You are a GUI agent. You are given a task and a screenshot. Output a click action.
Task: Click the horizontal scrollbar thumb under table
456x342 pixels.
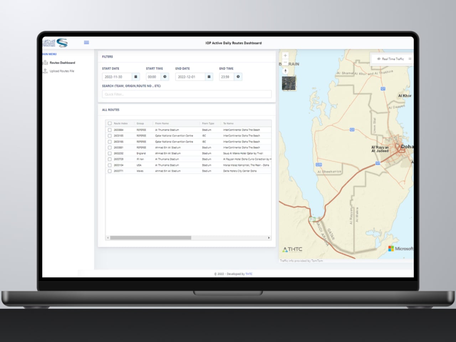click(151, 238)
